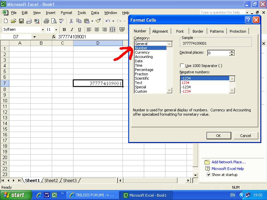Decrease decimal places with down spinner
The height and width of the screenshot is (200, 267).
click(232, 54)
